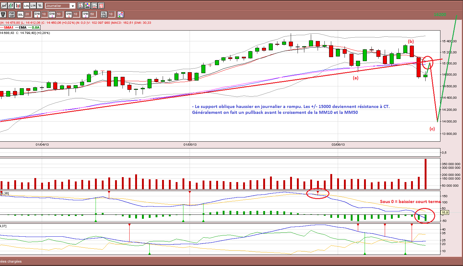This screenshot has width=463, height=266.
Task: Enable the LIN scale button
Action: 33,6
